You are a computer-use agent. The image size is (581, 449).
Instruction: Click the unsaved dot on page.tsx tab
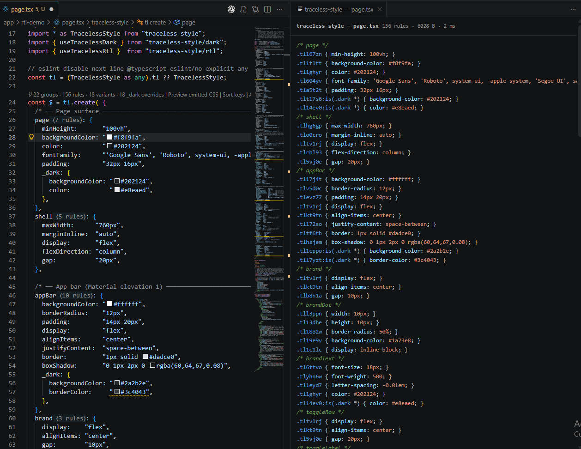click(x=51, y=9)
